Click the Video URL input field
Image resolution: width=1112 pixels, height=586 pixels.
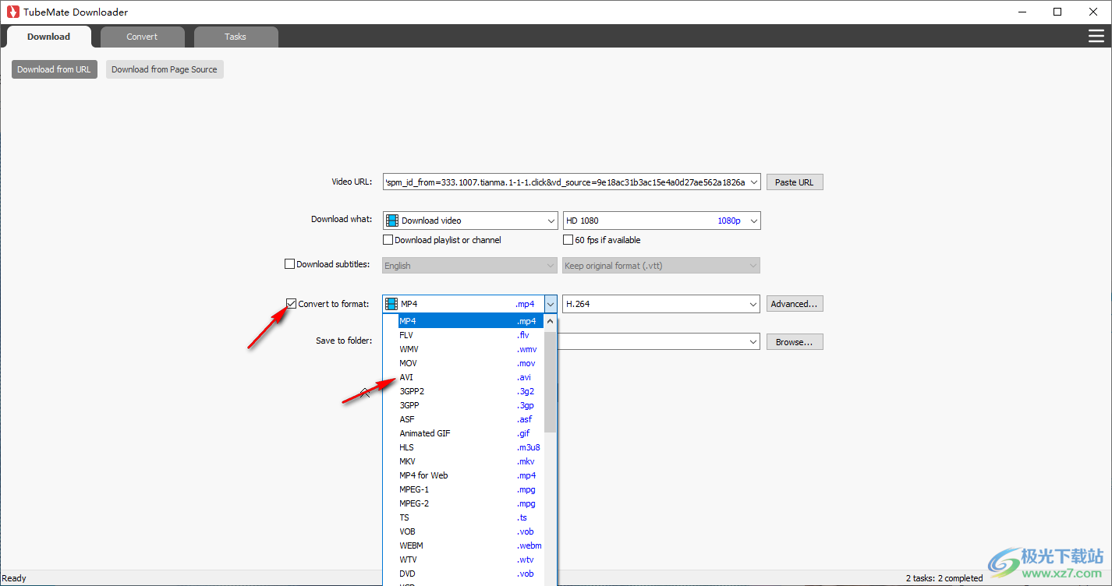coord(572,182)
